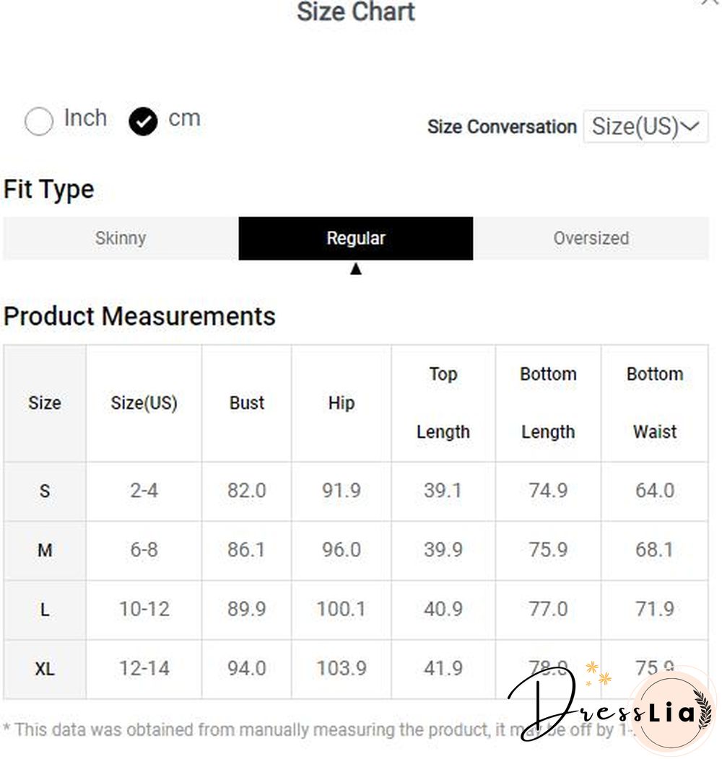Click the 10-12 US size cell

[x=144, y=610]
